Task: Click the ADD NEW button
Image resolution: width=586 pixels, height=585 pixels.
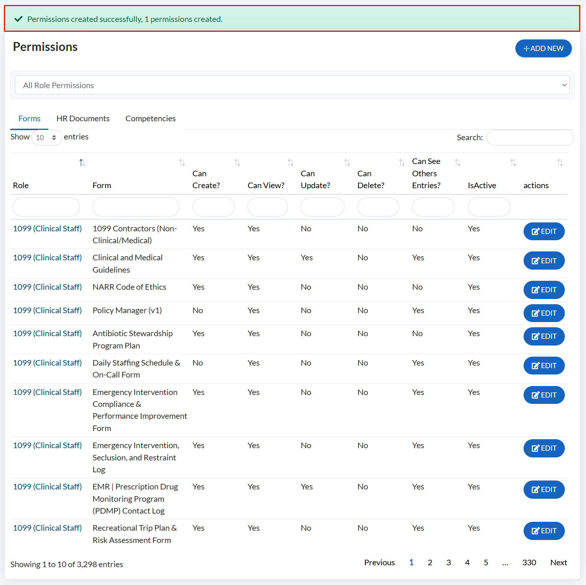Action: pos(543,48)
